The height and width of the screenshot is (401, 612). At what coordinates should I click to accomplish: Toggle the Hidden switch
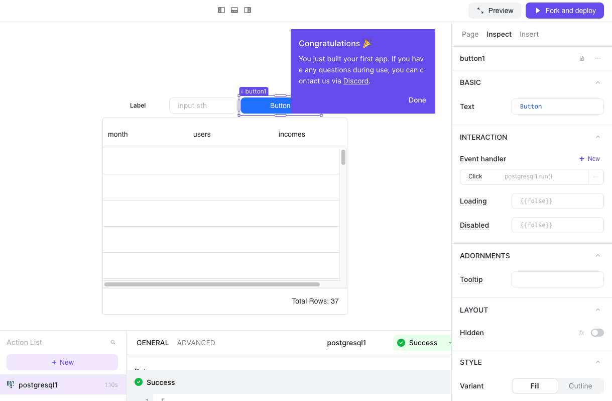click(597, 333)
